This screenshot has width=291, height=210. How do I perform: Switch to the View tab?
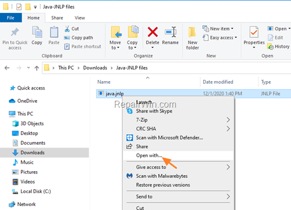[x=80, y=18]
